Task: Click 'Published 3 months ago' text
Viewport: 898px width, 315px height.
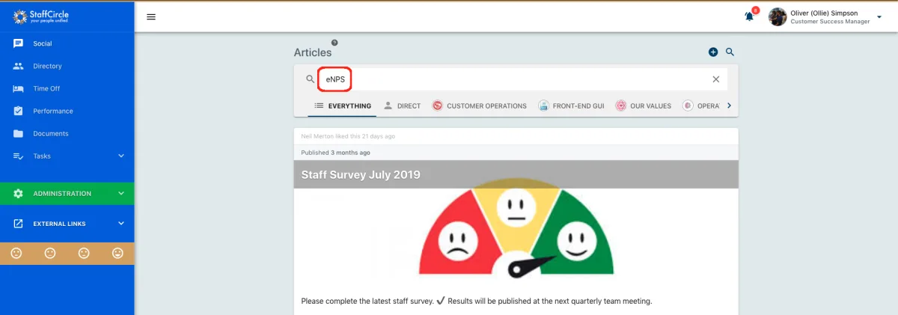Action: click(335, 152)
